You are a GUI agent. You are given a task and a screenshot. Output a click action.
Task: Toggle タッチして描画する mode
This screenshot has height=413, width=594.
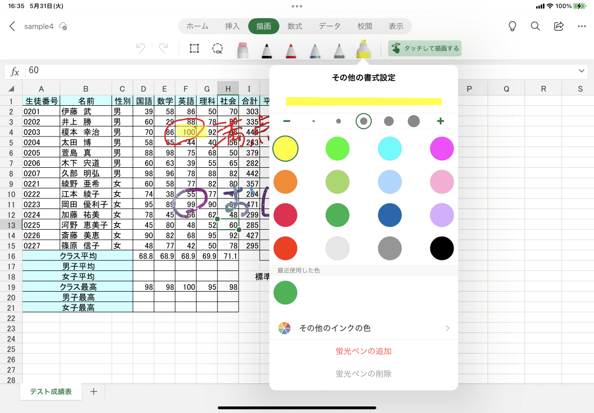pyautogui.click(x=425, y=48)
